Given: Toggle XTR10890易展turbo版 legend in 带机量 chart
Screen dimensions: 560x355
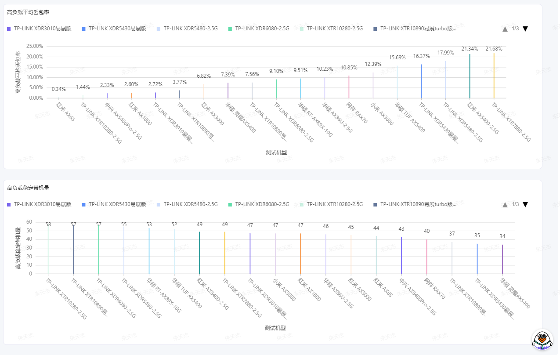Looking at the screenshot, I should coord(415,204).
